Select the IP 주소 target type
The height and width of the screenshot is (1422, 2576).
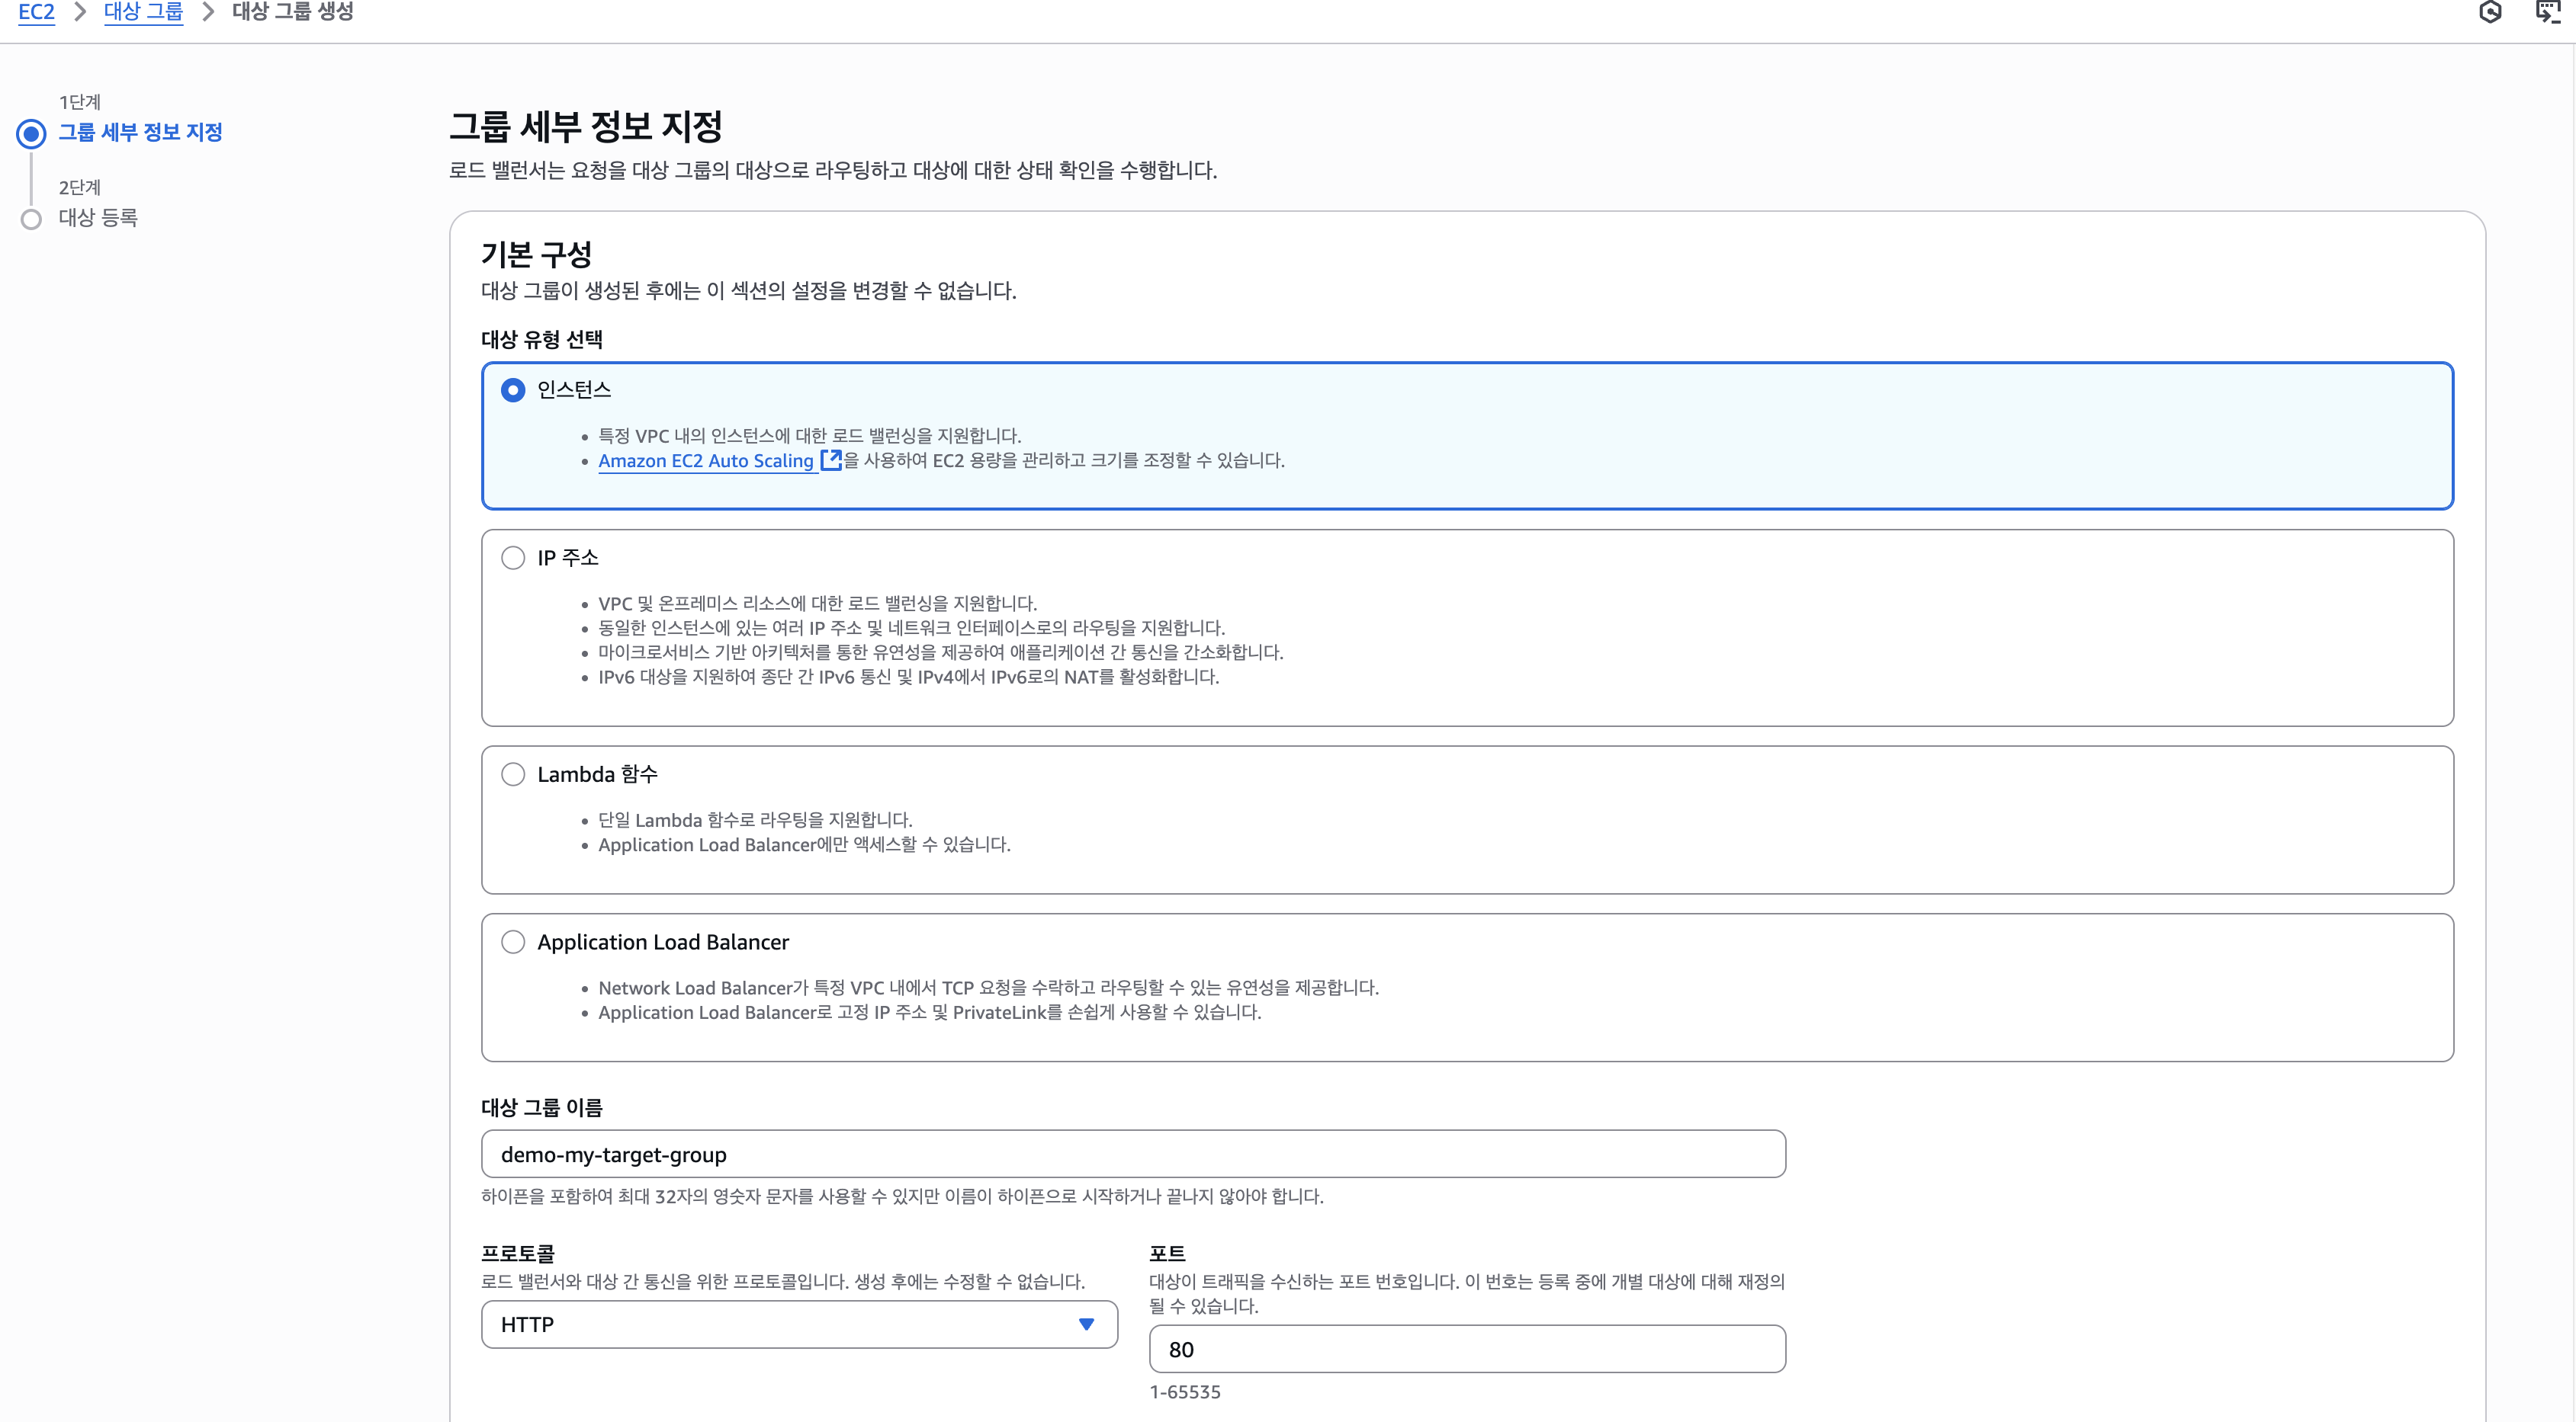click(x=513, y=558)
